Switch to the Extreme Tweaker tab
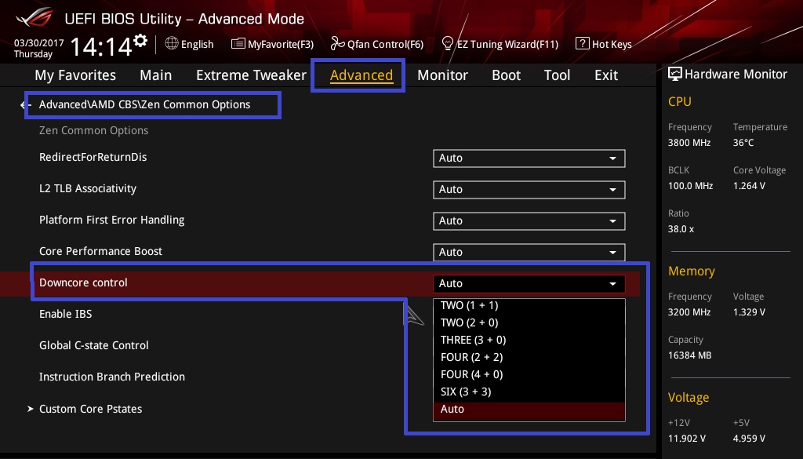This screenshot has width=803, height=459. pos(251,75)
